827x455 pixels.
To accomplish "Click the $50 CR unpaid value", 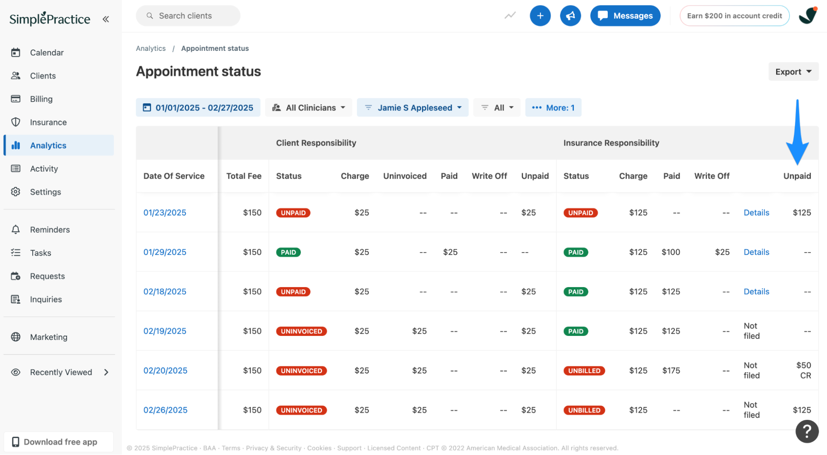I will 803,371.
